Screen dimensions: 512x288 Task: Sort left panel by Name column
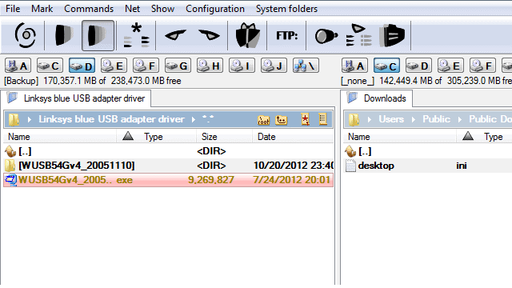pos(60,137)
